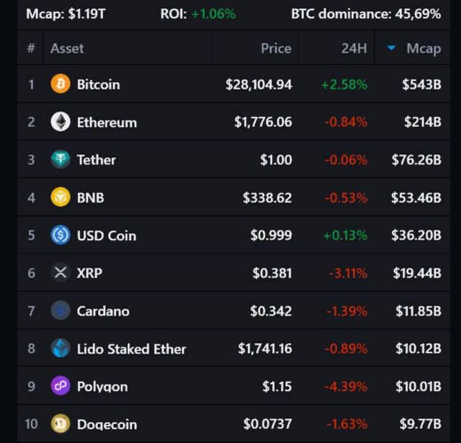
Task: Sort by the 24H change column
Action: (354, 48)
